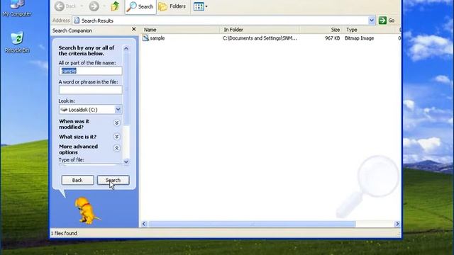Select the sample file name
The height and width of the screenshot is (255, 454).
(x=157, y=38)
